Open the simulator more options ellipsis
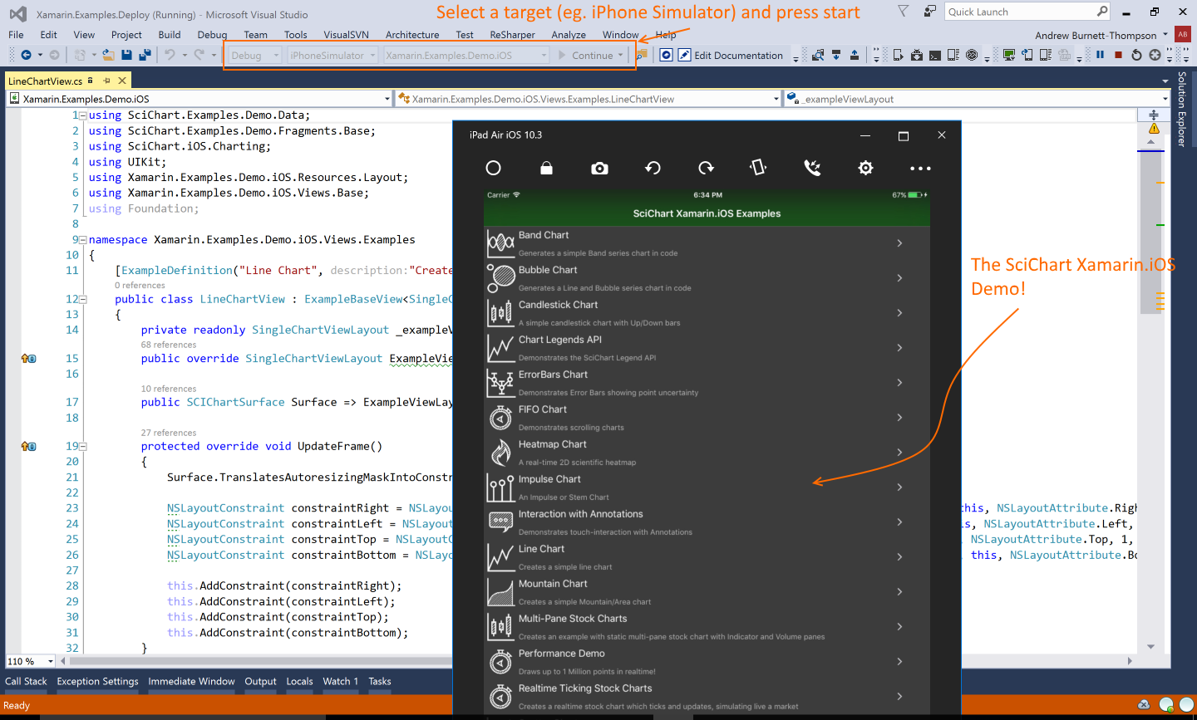The image size is (1197, 720). (x=920, y=168)
